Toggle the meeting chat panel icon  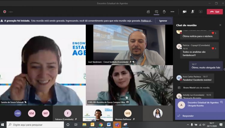tap(156, 12)
